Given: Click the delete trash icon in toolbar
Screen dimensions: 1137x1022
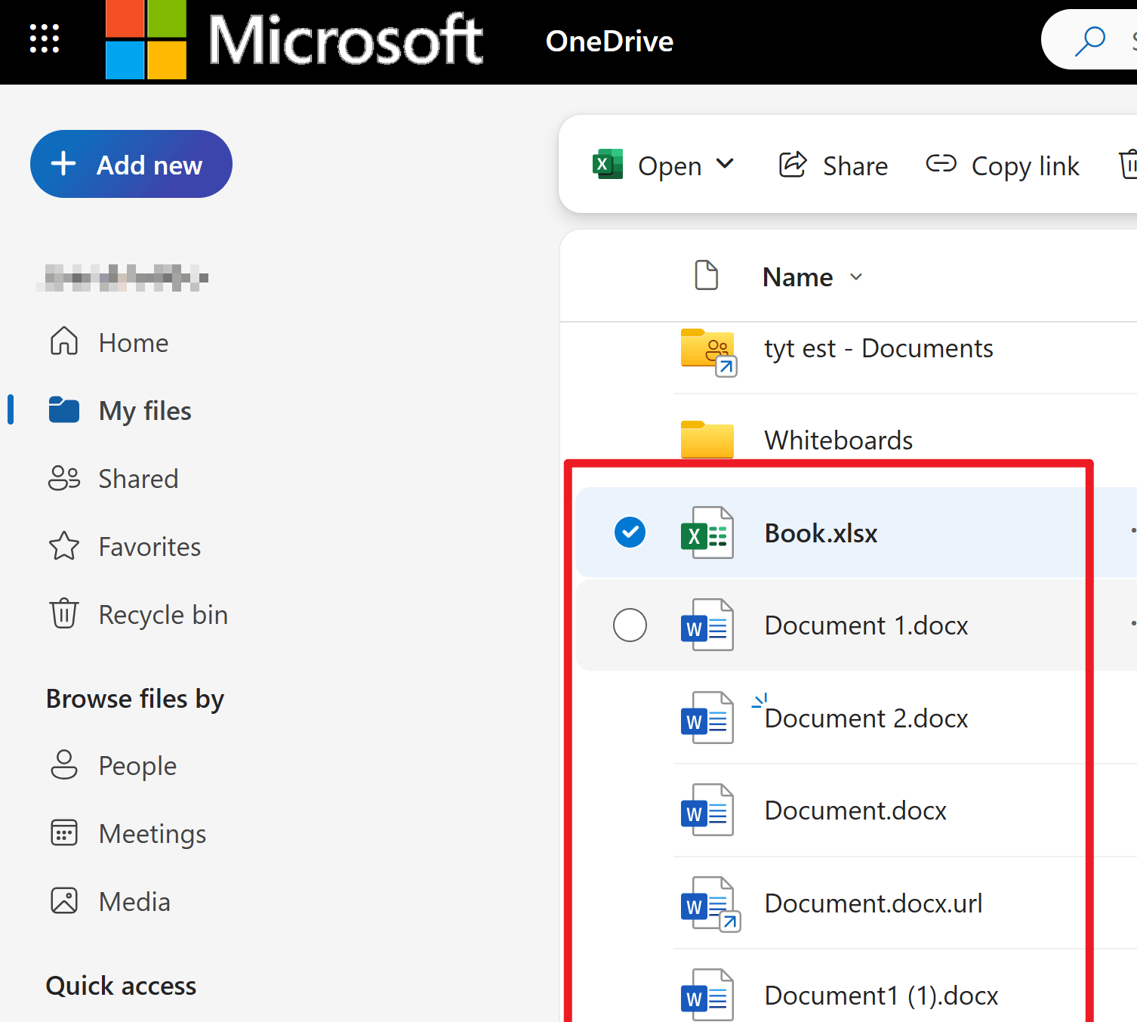Looking at the screenshot, I should [x=1128, y=165].
